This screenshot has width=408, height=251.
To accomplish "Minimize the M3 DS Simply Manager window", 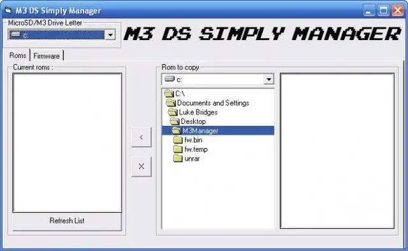I will point(369,11).
